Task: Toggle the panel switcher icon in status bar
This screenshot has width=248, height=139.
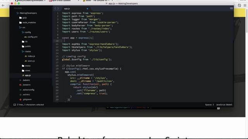Action: click(15, 105)
